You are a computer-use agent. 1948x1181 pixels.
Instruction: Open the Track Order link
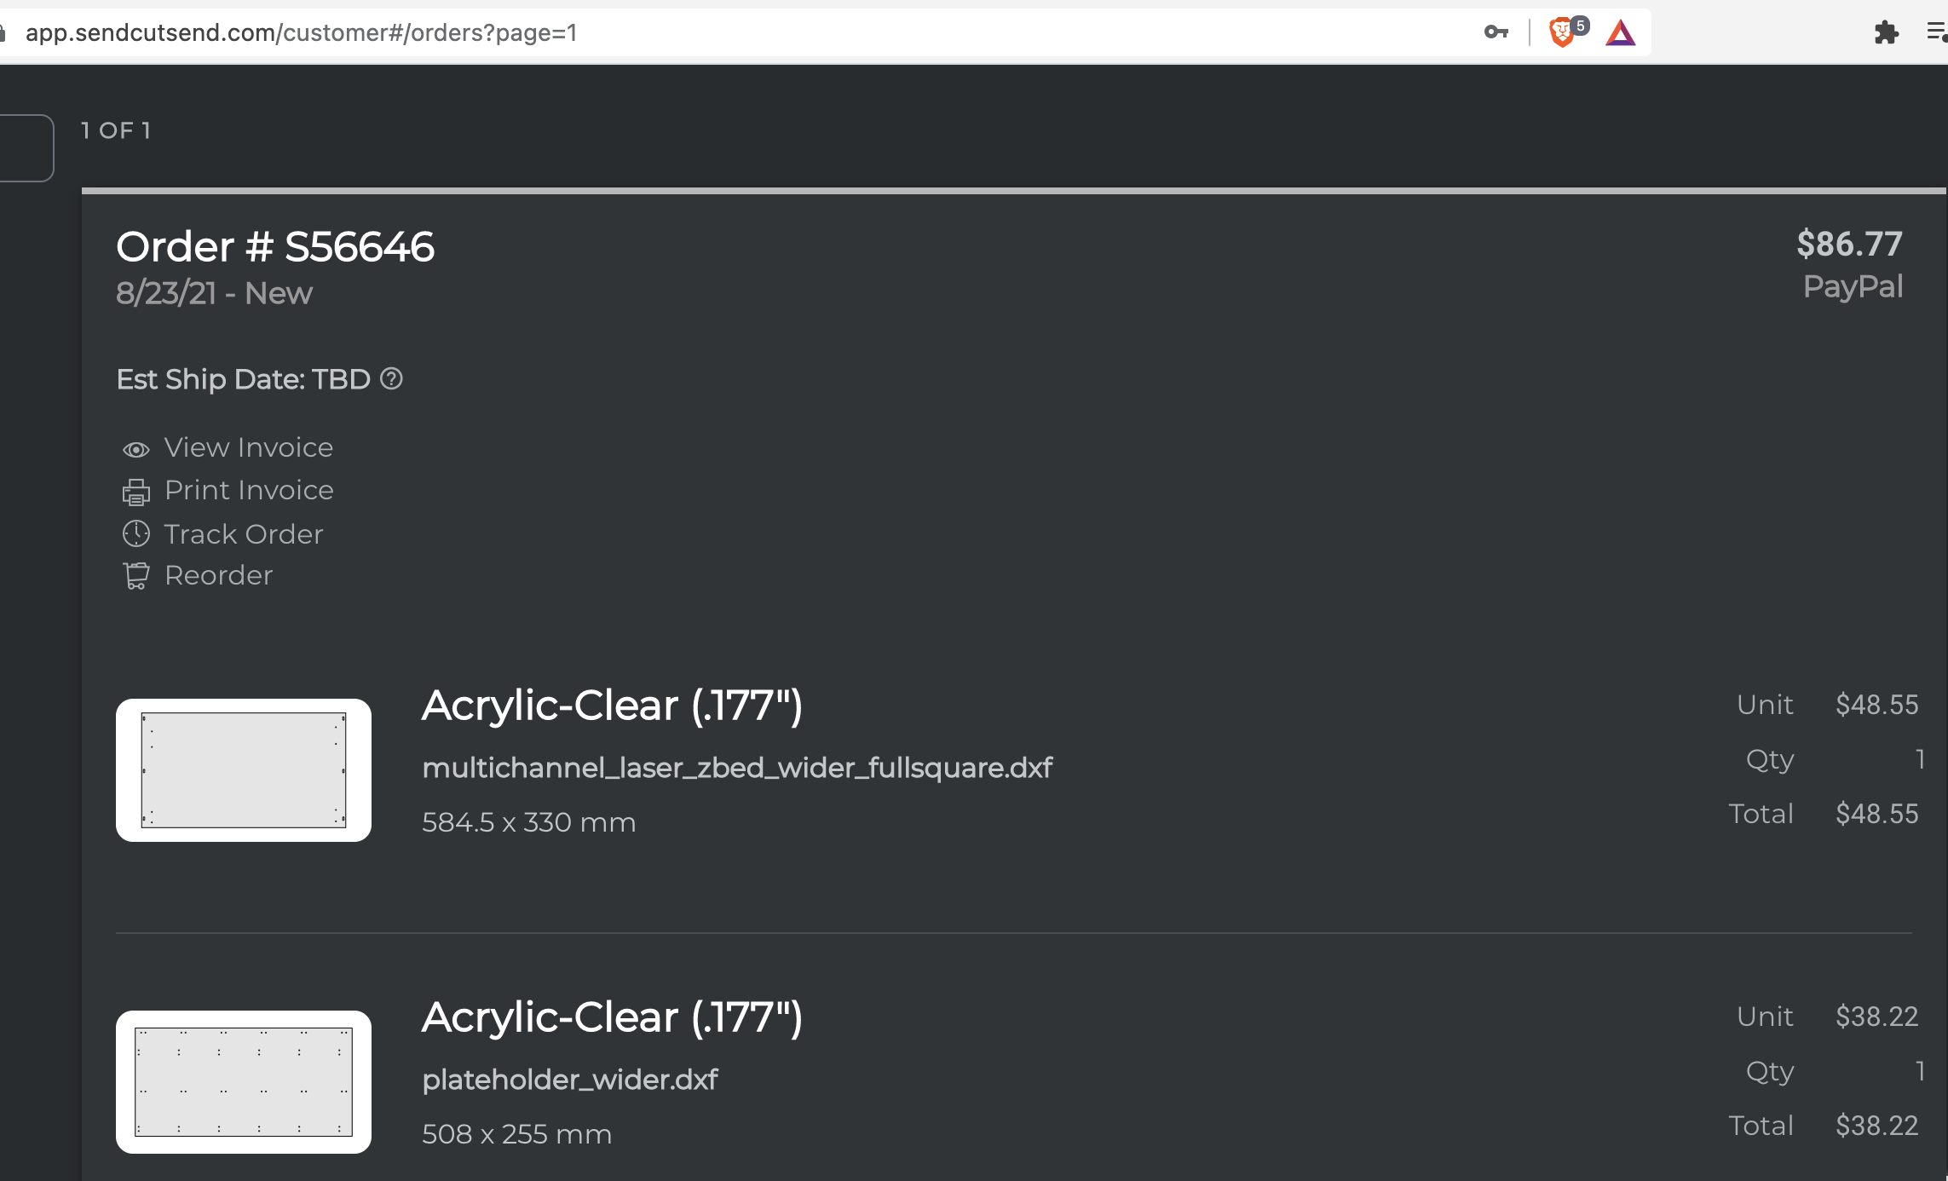click(x=244, y=534)
